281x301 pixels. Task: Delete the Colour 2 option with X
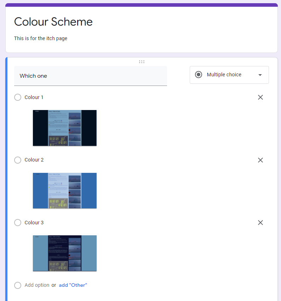(260, 160)
